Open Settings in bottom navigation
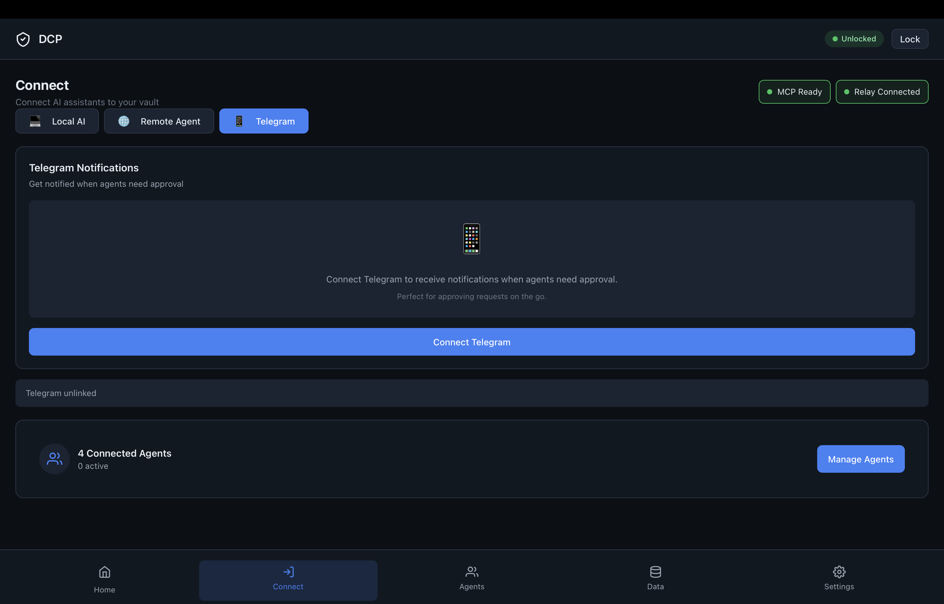944x604 pixels. 839,580
